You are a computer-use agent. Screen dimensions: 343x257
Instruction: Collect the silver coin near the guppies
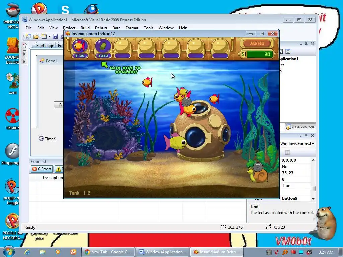click(x=187, y=102)
